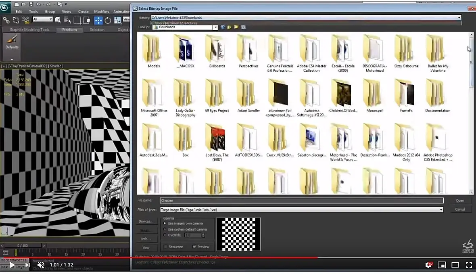Screen dimensions: 476x274
Task: Enable the Sequence checkbox
Action: coord(165,247)
